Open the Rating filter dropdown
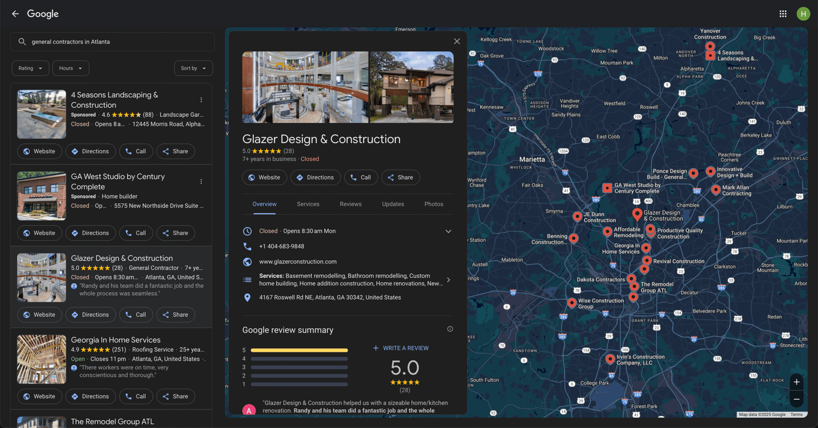 [x=31, y=68]
